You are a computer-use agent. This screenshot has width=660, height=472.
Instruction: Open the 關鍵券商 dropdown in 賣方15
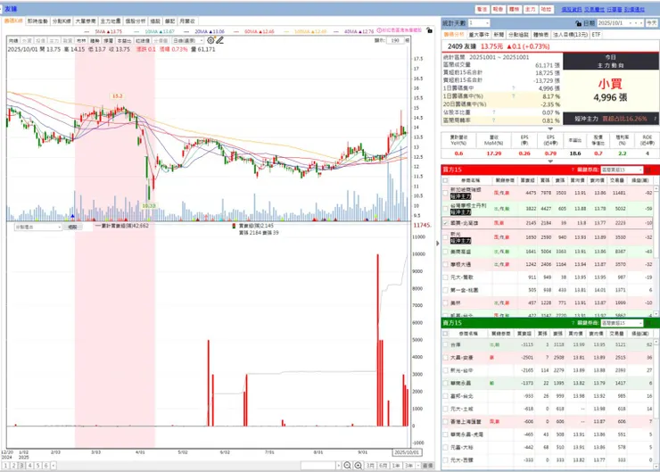tap(622, 323)
